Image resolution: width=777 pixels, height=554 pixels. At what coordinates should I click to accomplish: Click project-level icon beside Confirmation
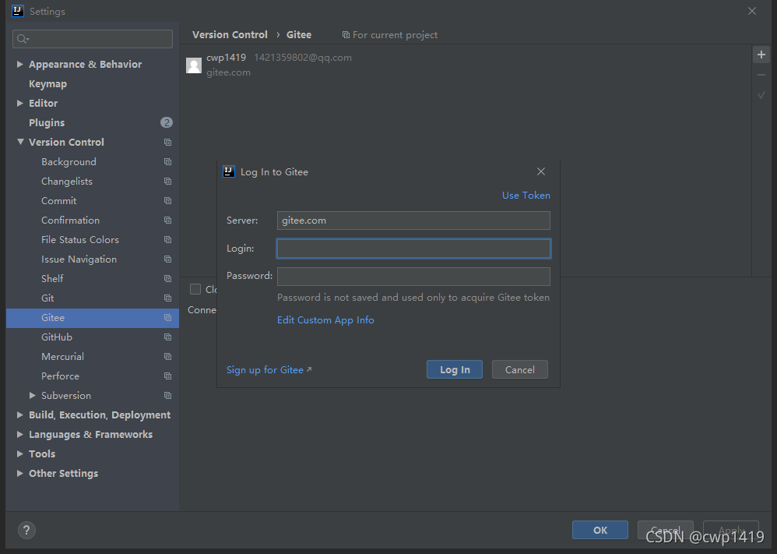coord(168,221)
